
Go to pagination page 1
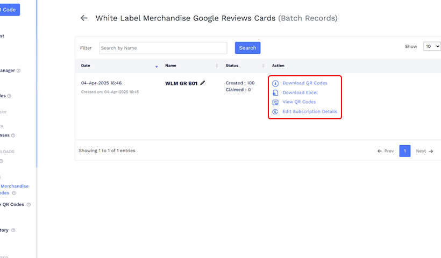[x=404, y=151]
